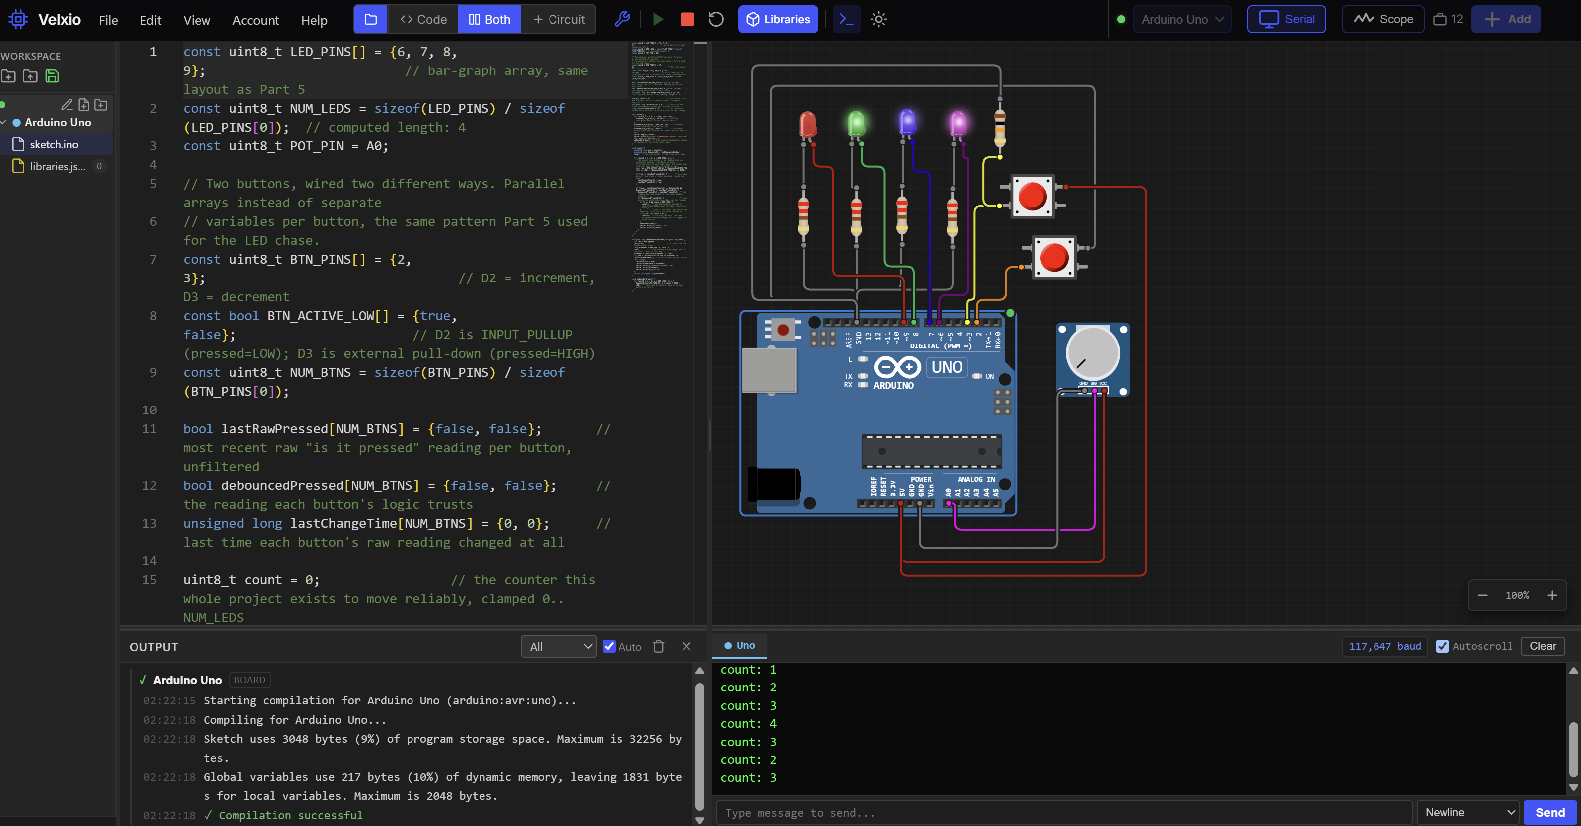Toggle the Autoscroll checkbox in the serial monitor
1581x826 pixels.
(x=1443, y=646)
